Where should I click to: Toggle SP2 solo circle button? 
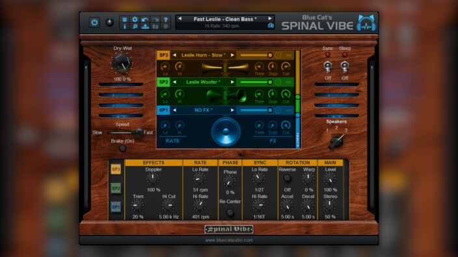[278, 82]
